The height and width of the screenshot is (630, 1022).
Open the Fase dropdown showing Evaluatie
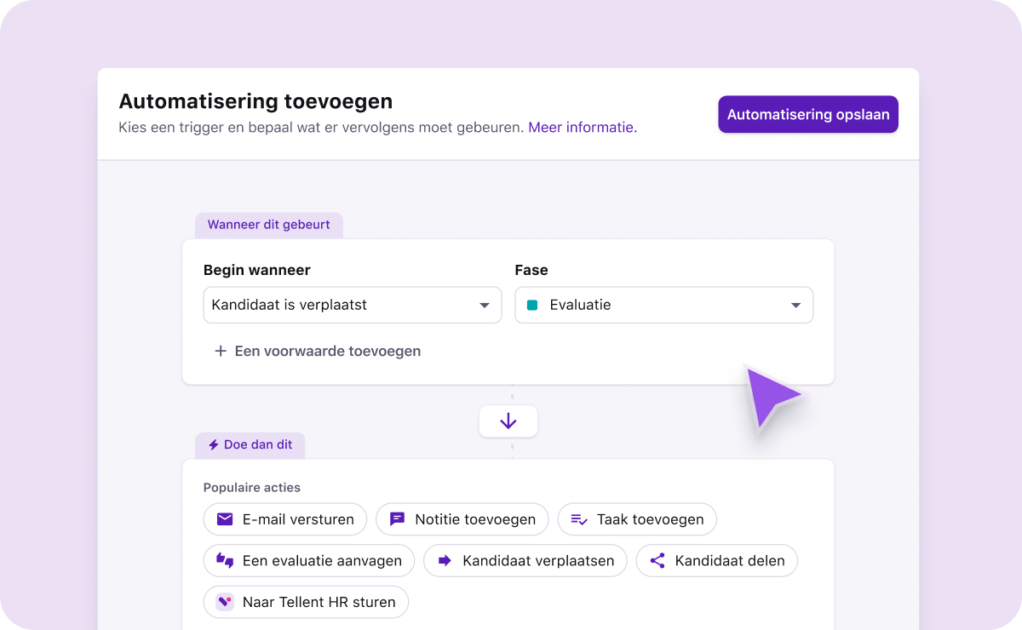click(x=663, y=305)
